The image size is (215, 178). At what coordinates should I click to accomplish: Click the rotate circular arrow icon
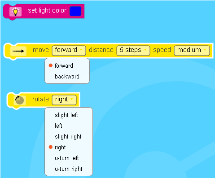point(20,100)
